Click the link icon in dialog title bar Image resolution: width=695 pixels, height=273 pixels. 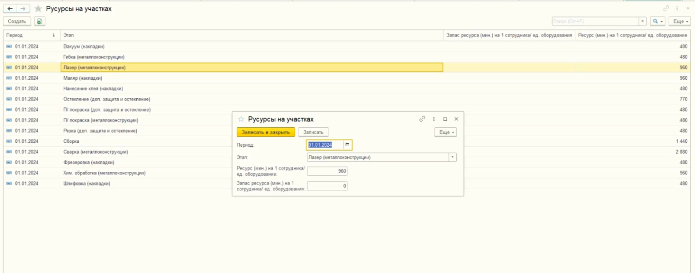coord(422,119)
